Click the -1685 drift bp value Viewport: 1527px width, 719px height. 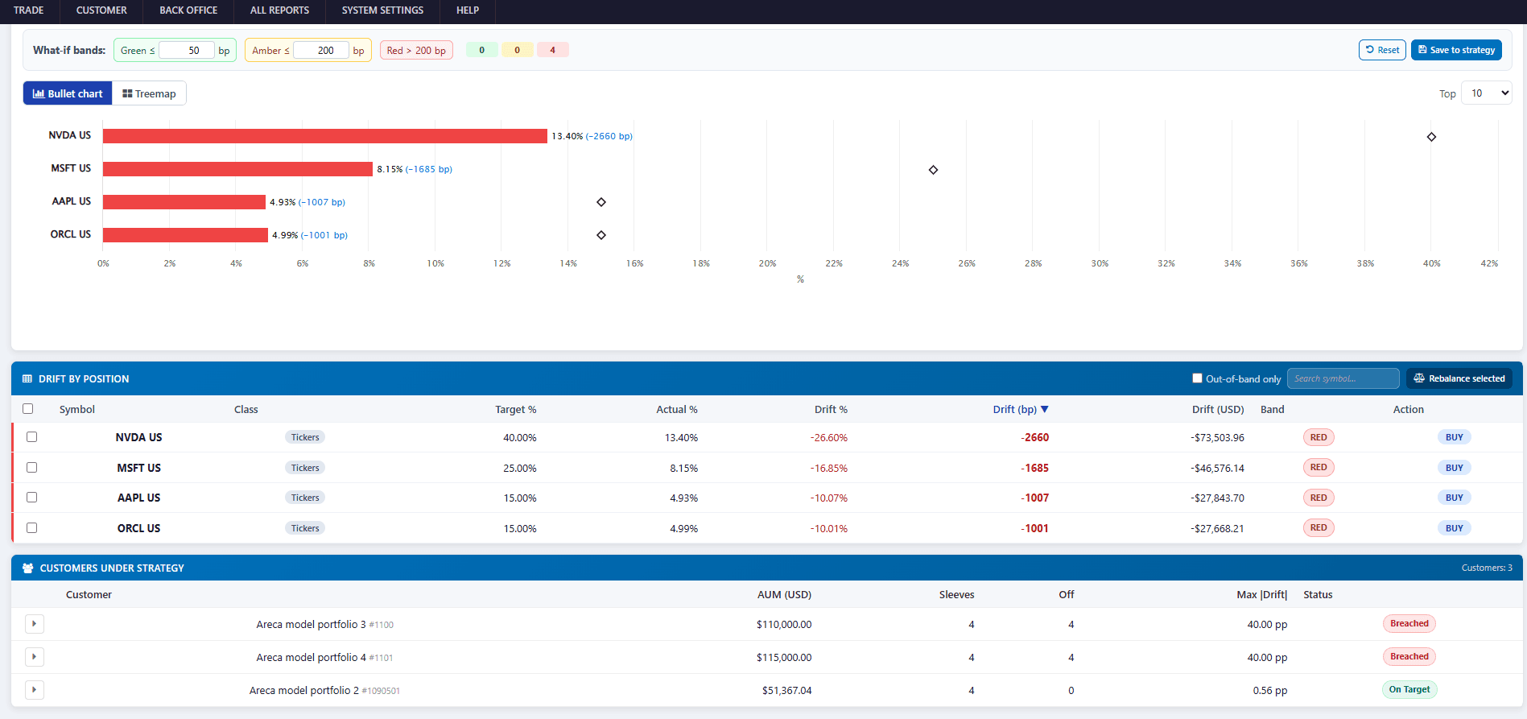tap(1034, 468)
